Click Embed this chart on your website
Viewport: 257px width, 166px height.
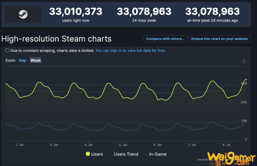(x=220, y=39)
